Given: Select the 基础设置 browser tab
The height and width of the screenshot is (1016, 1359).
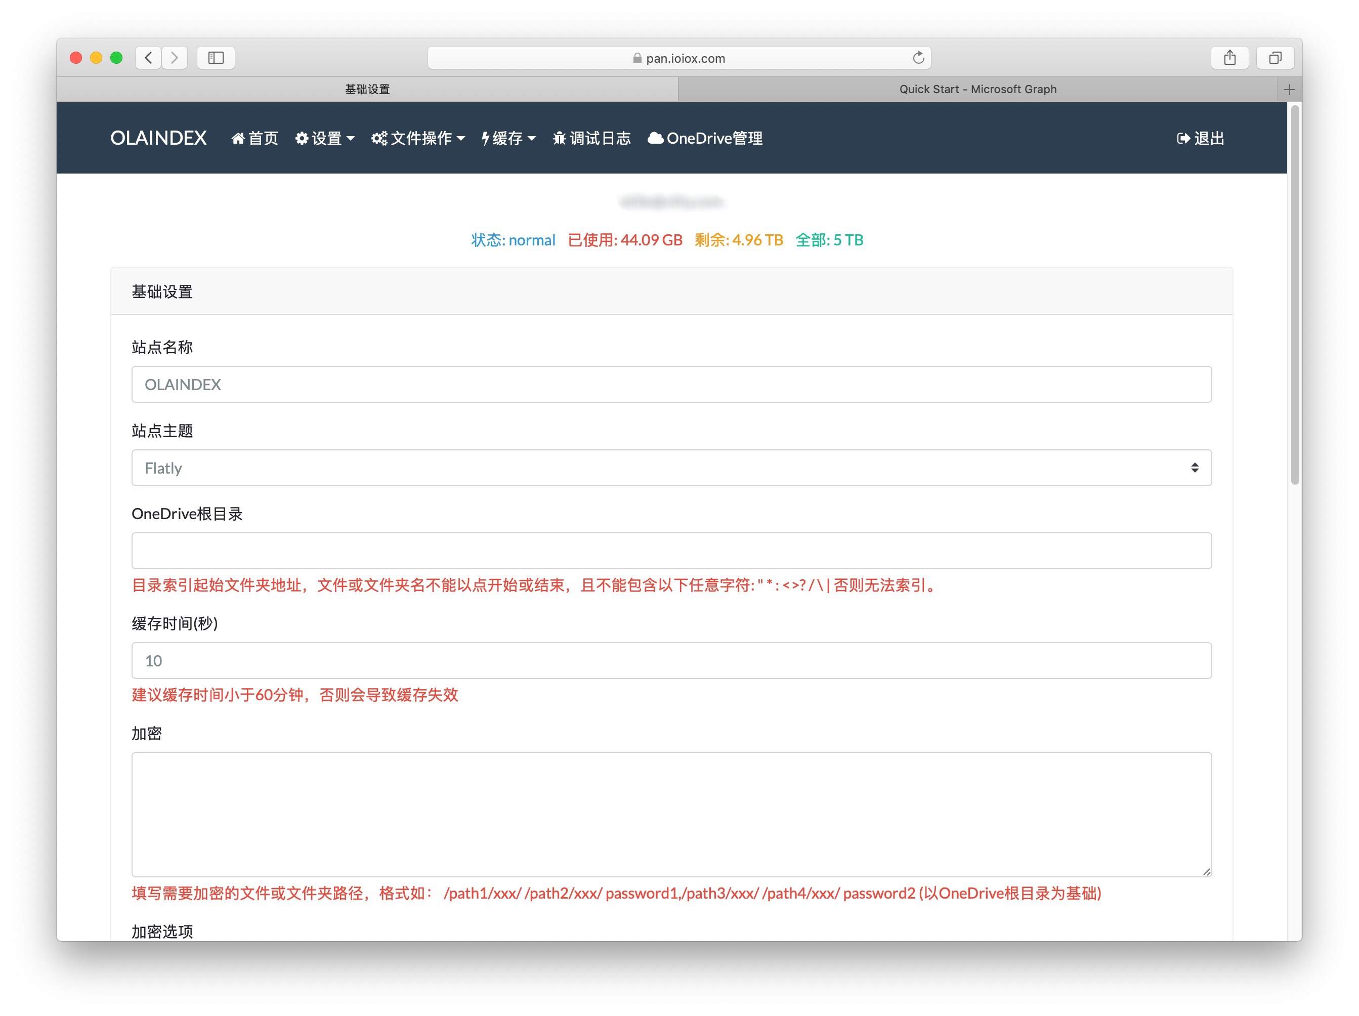Looking at the screenshot, I should (367, 90).
